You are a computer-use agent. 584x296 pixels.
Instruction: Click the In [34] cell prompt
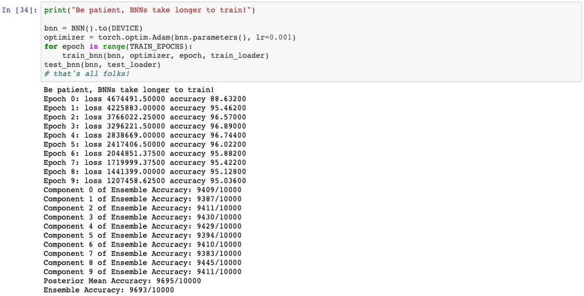click(19, 10)
